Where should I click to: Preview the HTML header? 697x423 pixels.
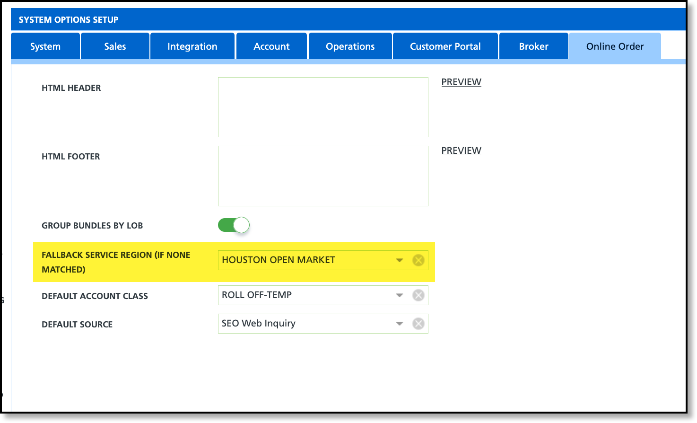(x=462, y=82)
